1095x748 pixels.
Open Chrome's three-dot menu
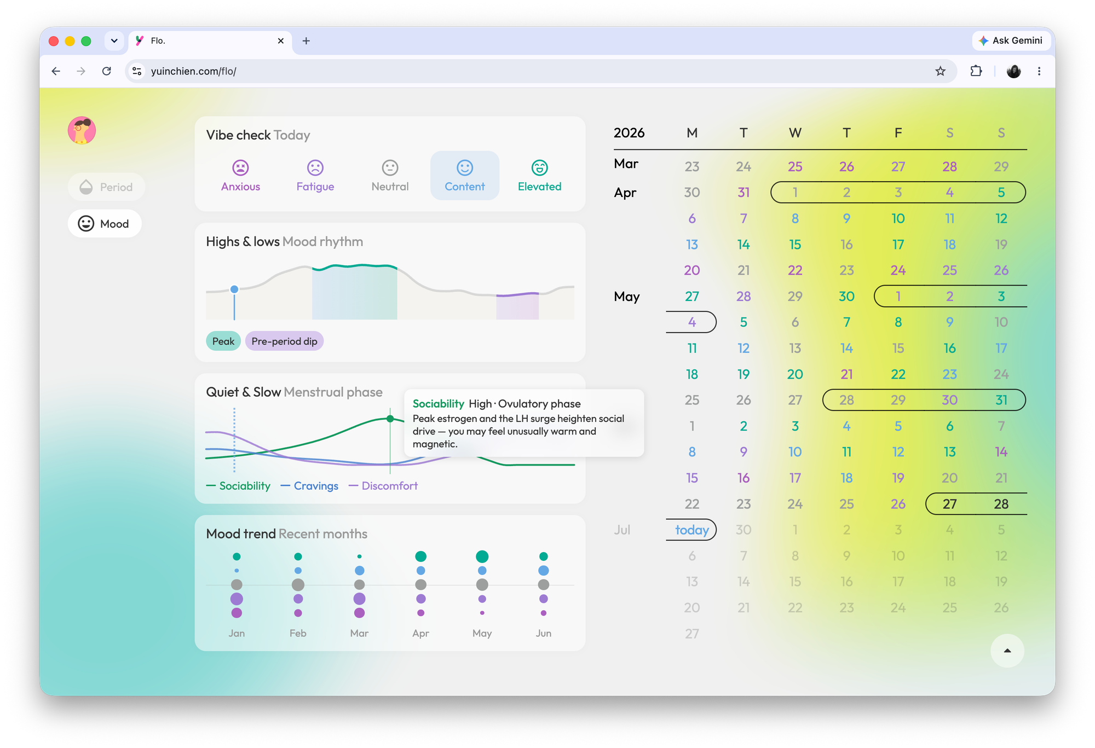tap(1039, 71)
